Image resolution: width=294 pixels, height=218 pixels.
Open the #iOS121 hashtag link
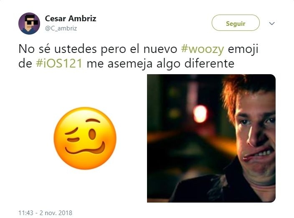tap(59, 63)
